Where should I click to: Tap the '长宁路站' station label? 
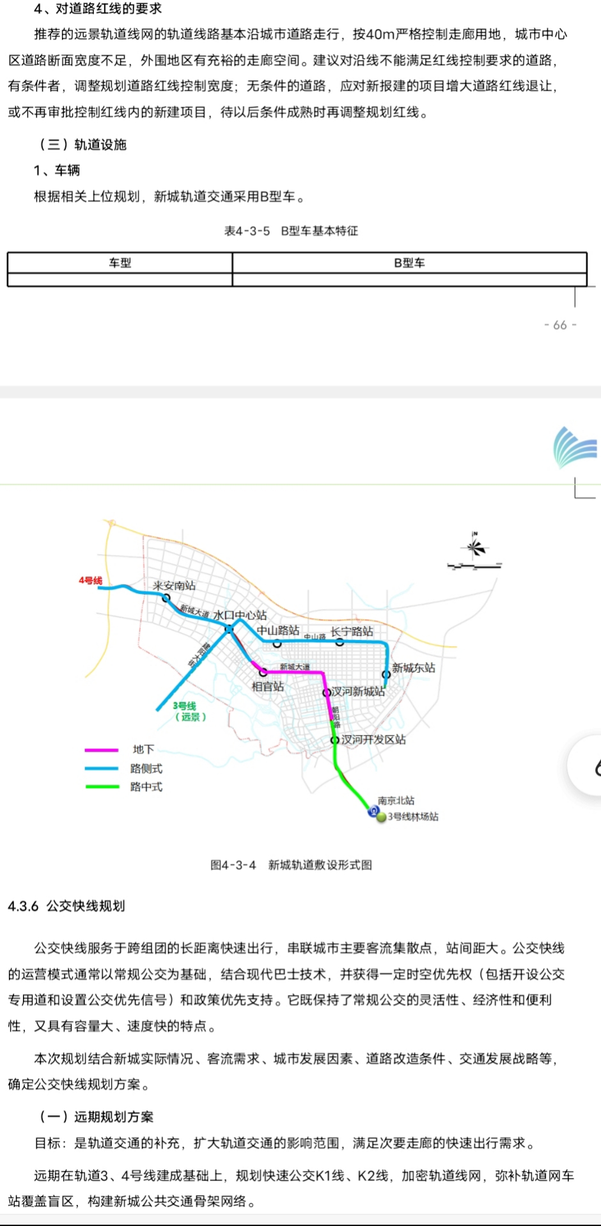352,632
